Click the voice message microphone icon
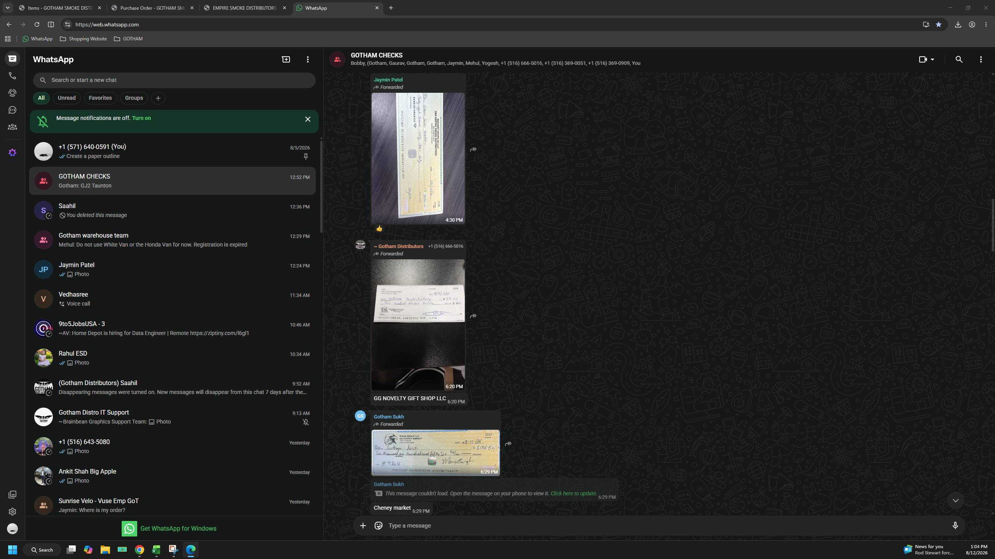The height and width of the screenshot is (559, 995). coord(955,526)
